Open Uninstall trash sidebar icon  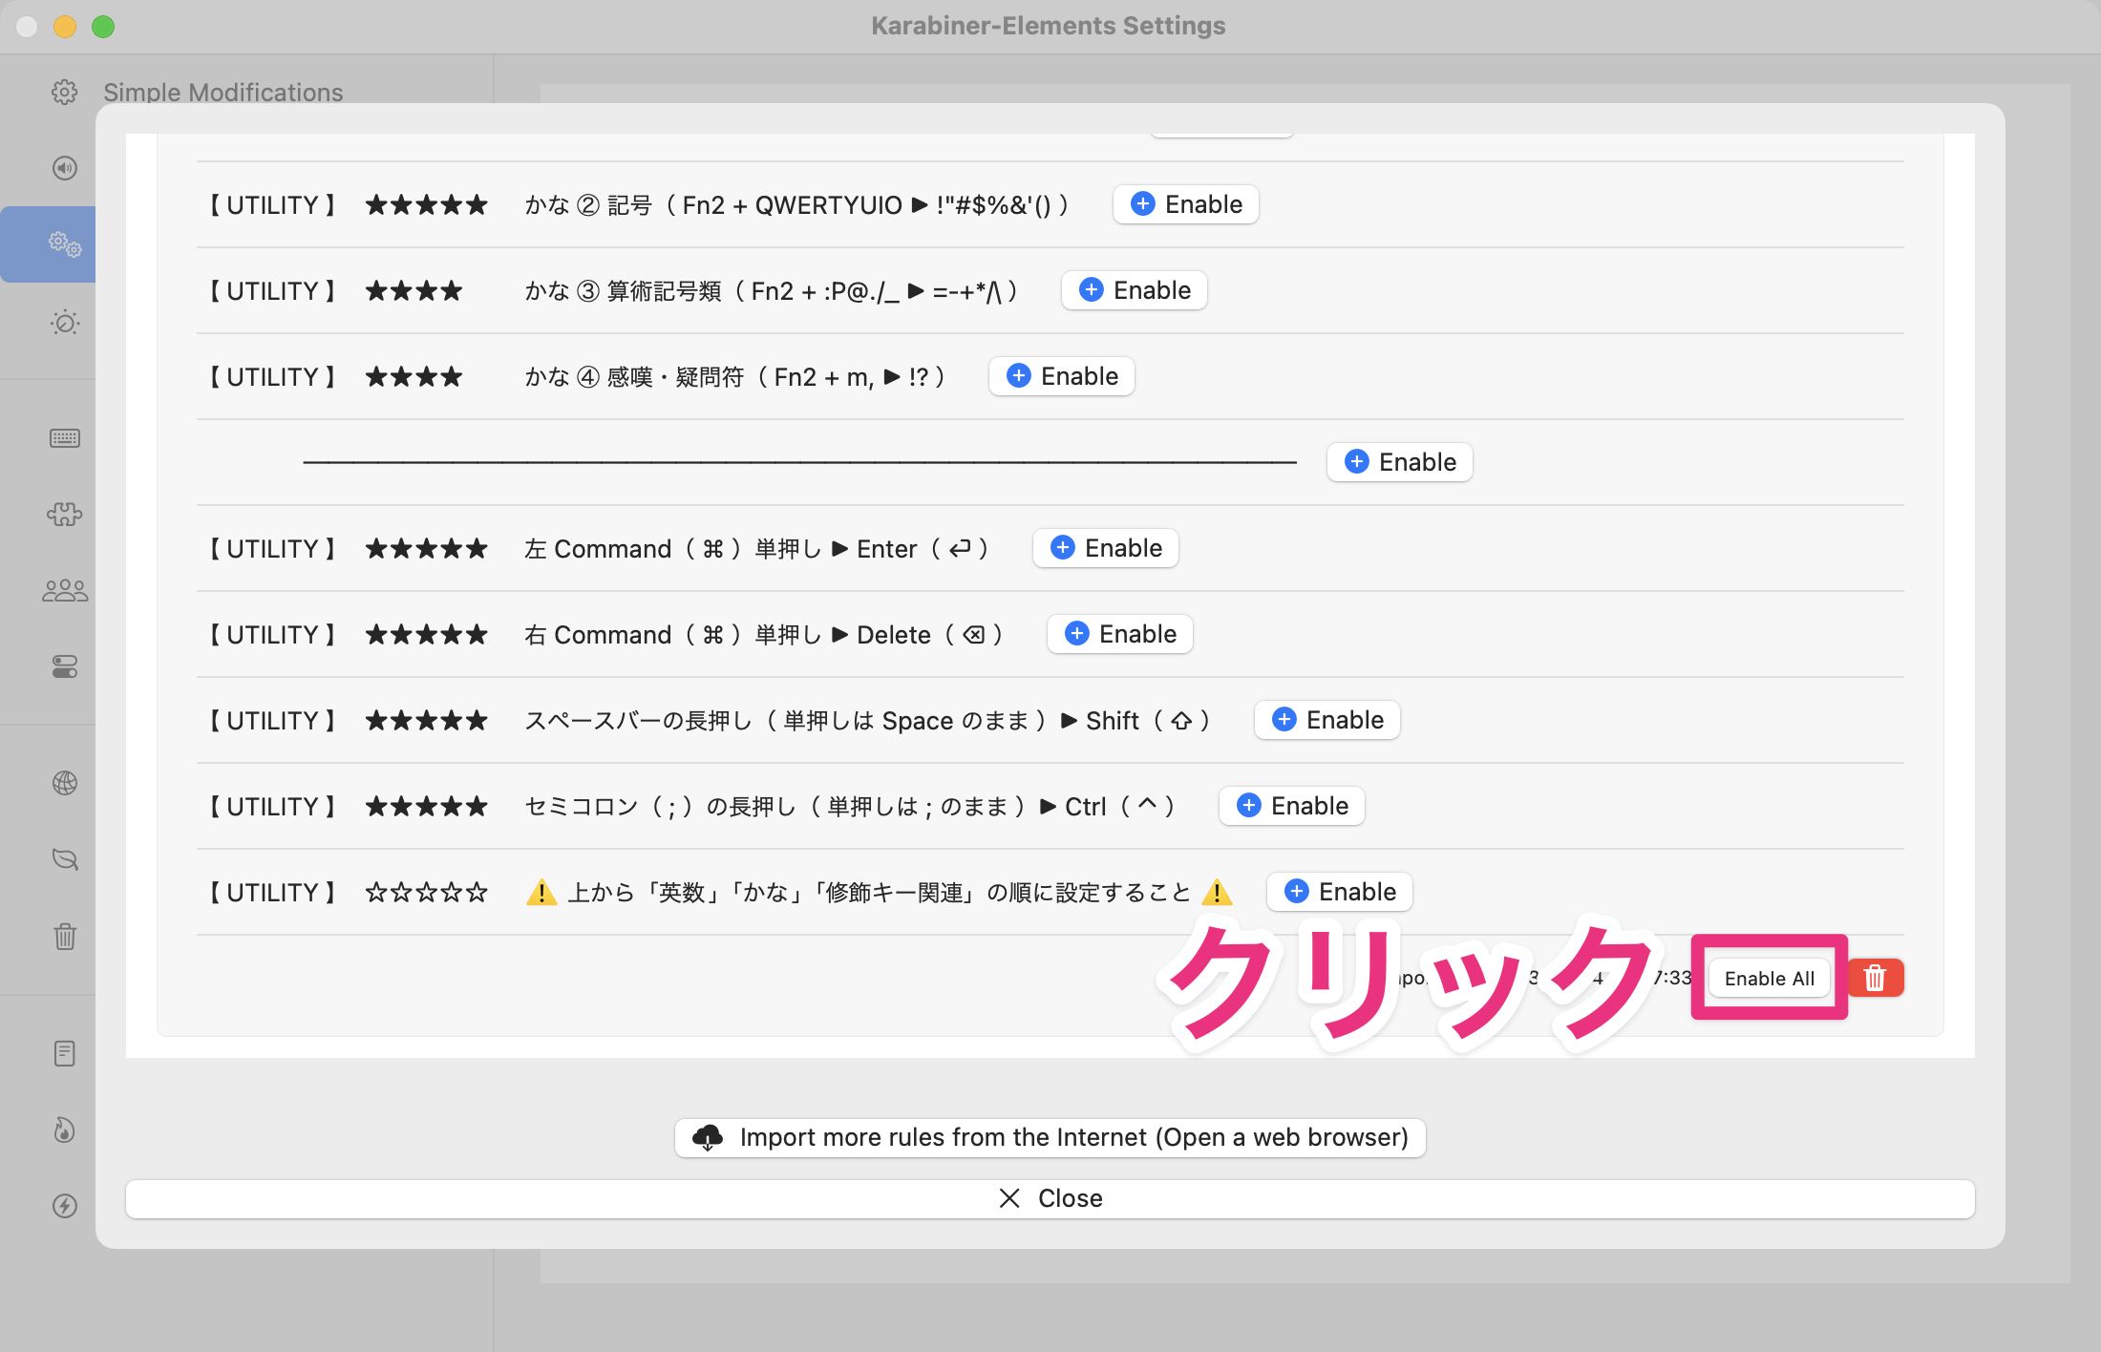pyautogui.click(x=64, y=936)
